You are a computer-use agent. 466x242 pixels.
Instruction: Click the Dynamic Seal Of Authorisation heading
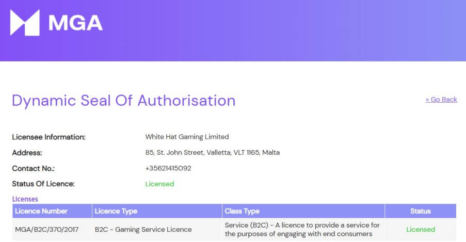click(x=123, y=100)
